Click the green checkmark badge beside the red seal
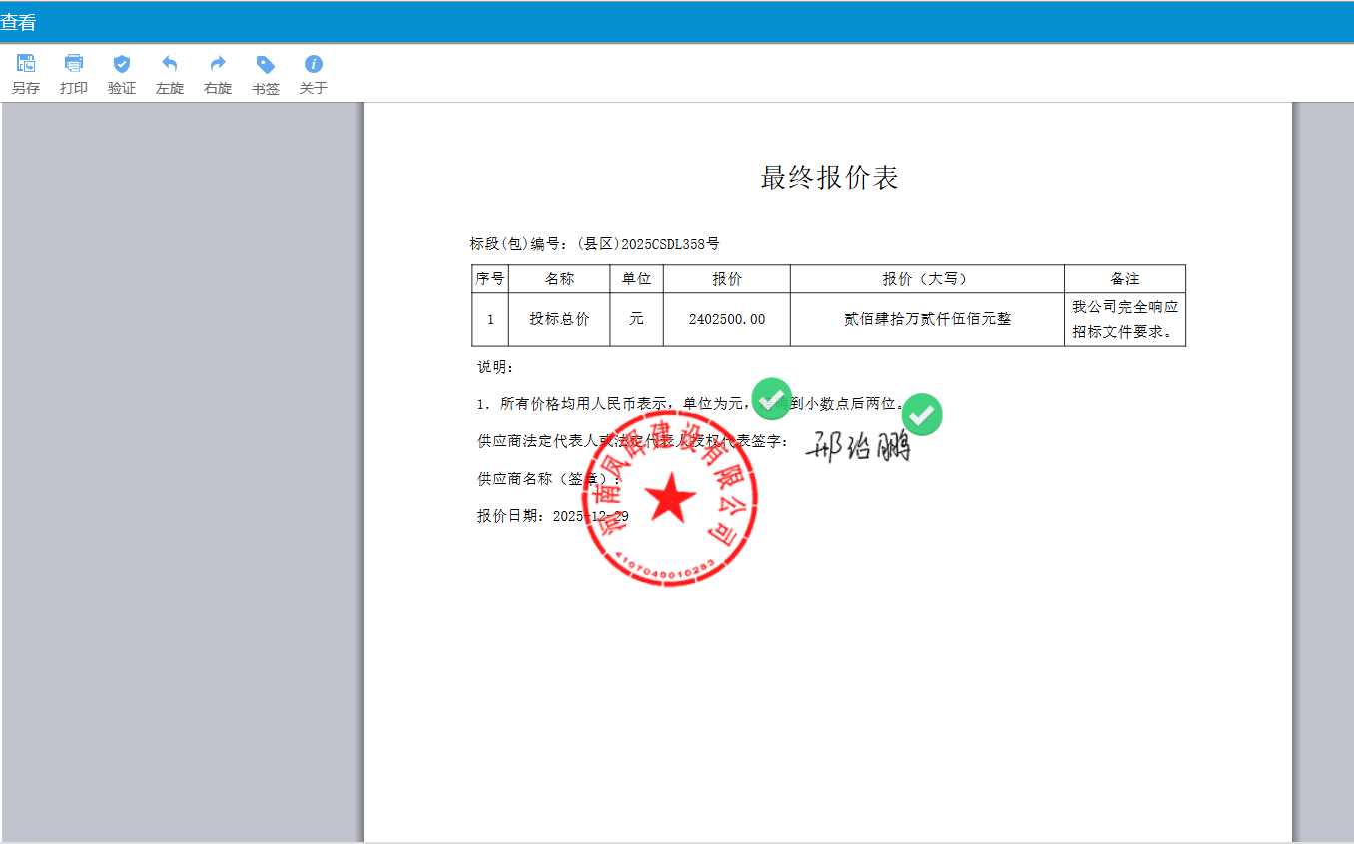 click(x=771, y=398)
